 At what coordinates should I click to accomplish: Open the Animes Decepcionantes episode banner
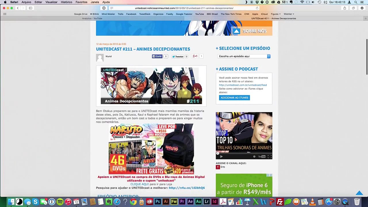pos(151,86)
